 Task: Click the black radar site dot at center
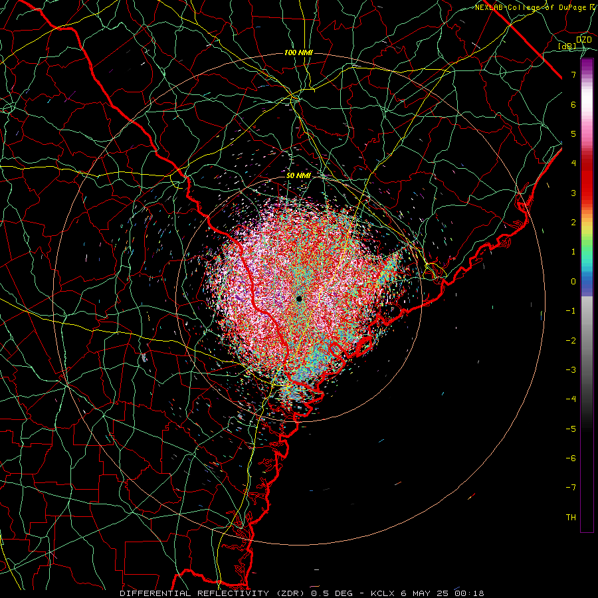click(x=299, y=298)
